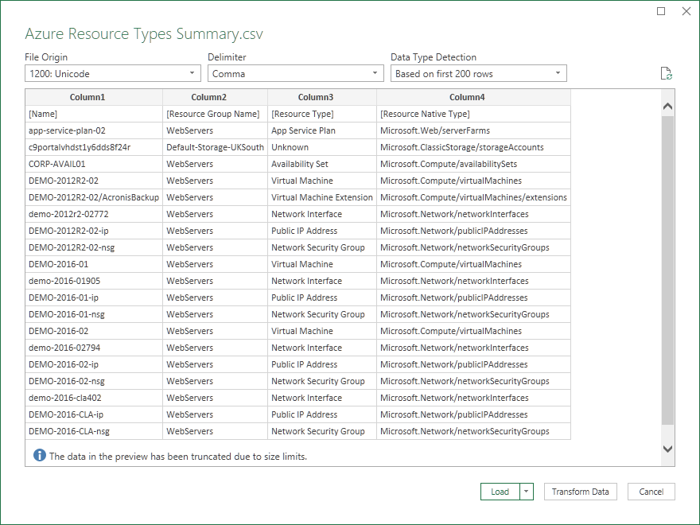The image size is (700, 525).
Task: Click DEMO-2016-01-ip cell
Action: click(94, 297)
